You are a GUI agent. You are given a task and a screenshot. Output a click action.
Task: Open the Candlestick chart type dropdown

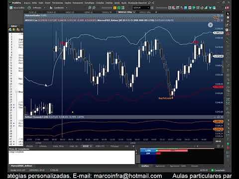tap(67, 8)
